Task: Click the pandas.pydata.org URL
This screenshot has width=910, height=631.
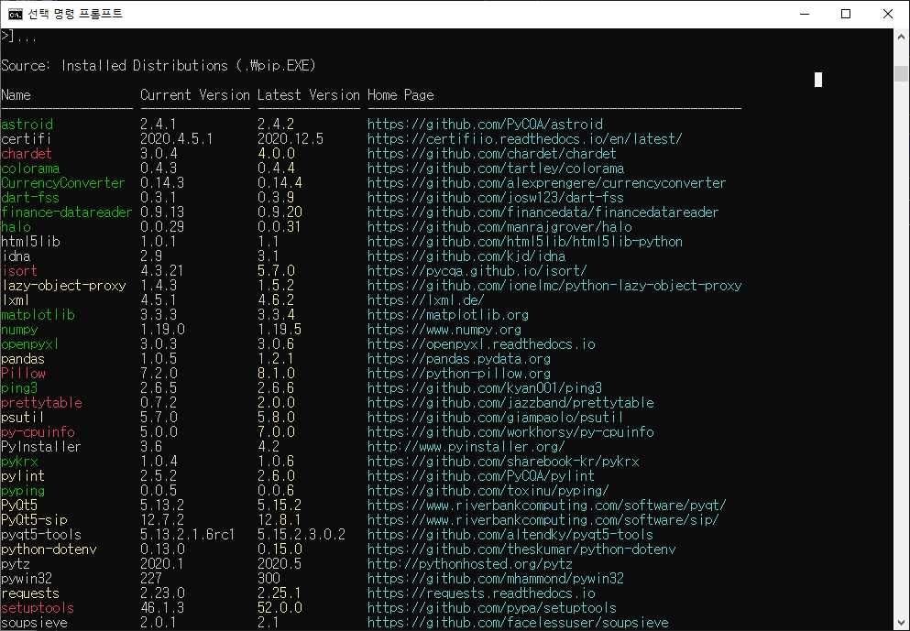Action: point(459,358)
